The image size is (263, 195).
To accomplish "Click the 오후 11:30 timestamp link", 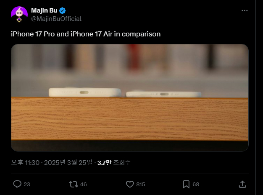I will (52, 162).
